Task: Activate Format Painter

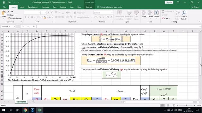Action: 15,18
